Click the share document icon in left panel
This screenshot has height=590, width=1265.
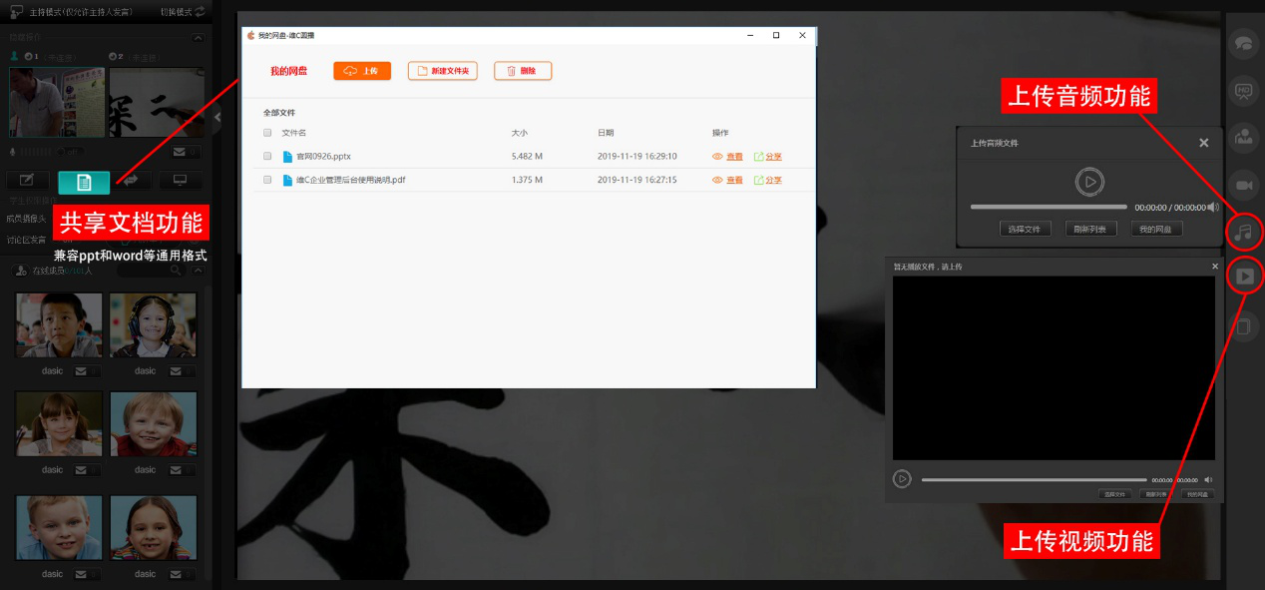pos(84,182)
